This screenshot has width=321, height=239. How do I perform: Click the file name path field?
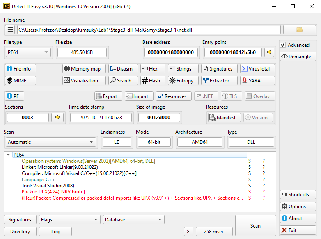tap(149, 30)
